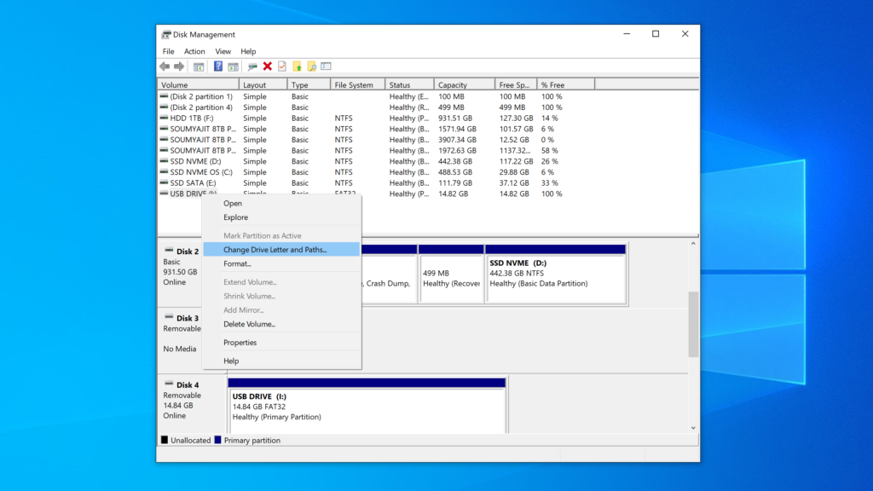Click the disk pane vertical scrollbar thumb

693,324
